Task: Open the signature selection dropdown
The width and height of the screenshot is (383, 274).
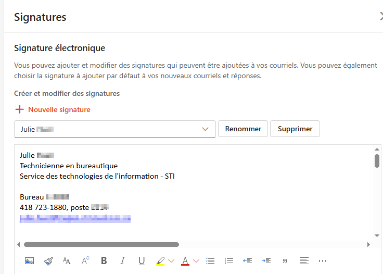Action: coord(115,129)
